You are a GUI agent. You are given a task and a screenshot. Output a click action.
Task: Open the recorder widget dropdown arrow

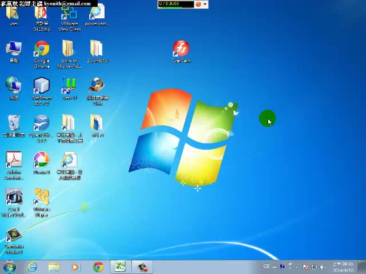pyautogui.click(x=205, y=4)
